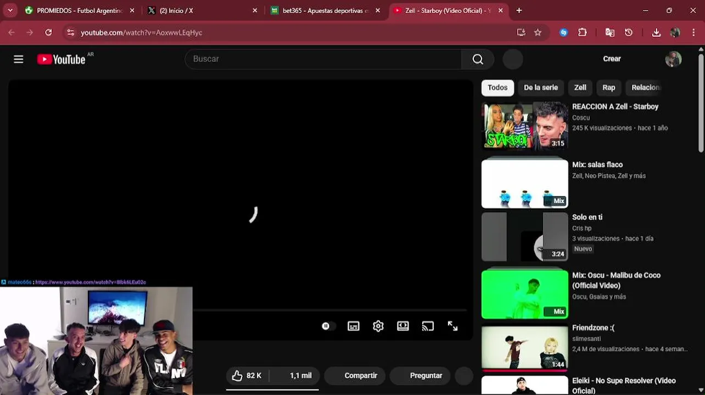Image resolution: width=705 pixels, height=395 pixels.
Task: Install or cast page icon in address bar
Action: [x=521, y=33]
